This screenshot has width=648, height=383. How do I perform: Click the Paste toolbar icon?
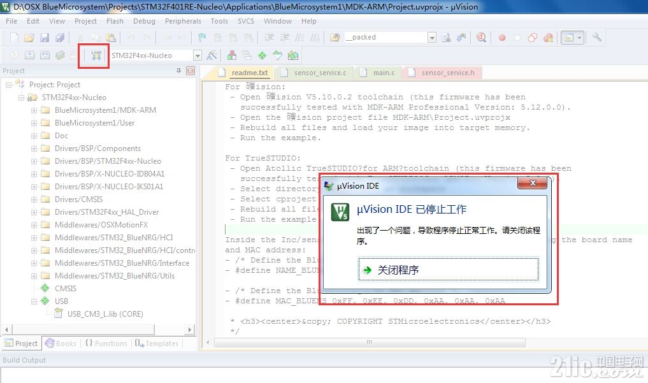[111, 38]
